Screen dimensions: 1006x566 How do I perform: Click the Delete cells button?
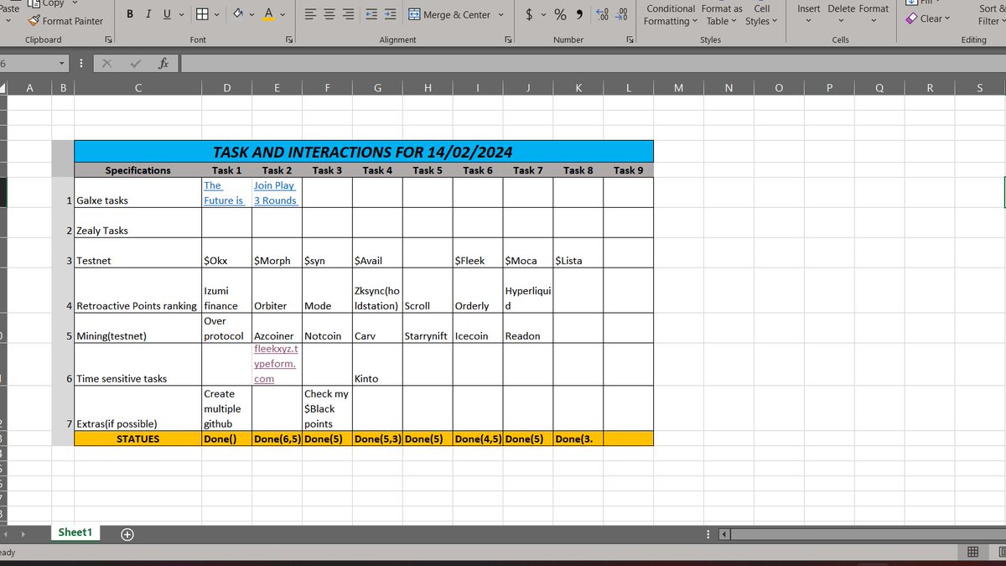pyautogui.click(x=842, y=13)
